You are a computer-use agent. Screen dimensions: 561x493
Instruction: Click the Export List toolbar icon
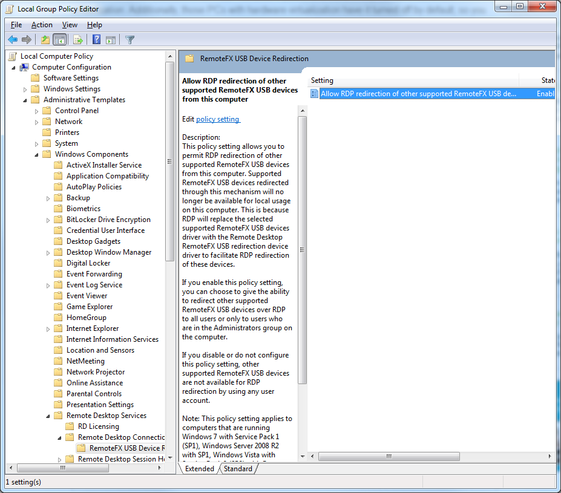(x=77, y=40)
